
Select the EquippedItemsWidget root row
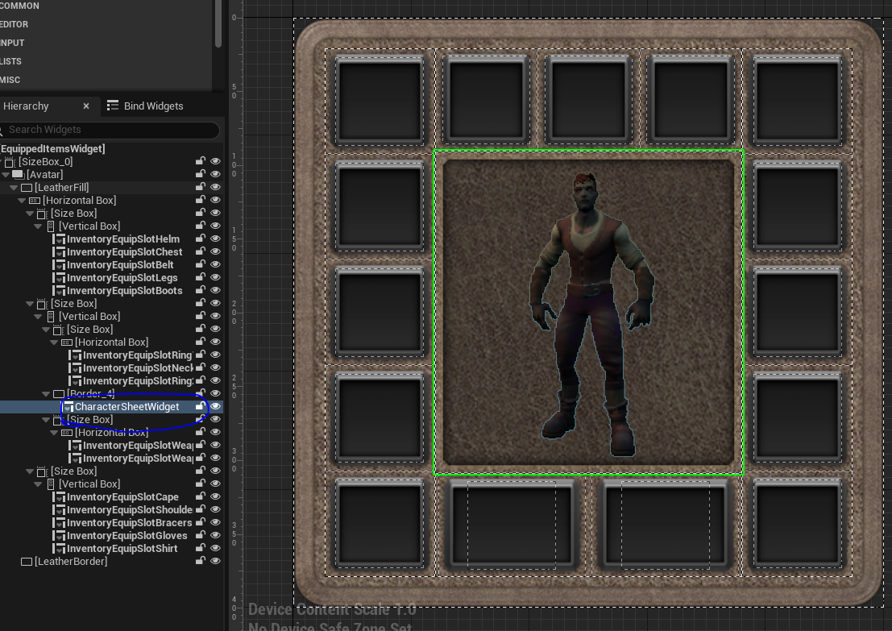(53, 148)
